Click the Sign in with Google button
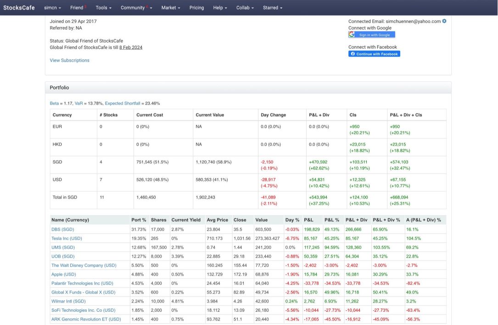This screenshot has width=498, height=325. click(372, 34)
